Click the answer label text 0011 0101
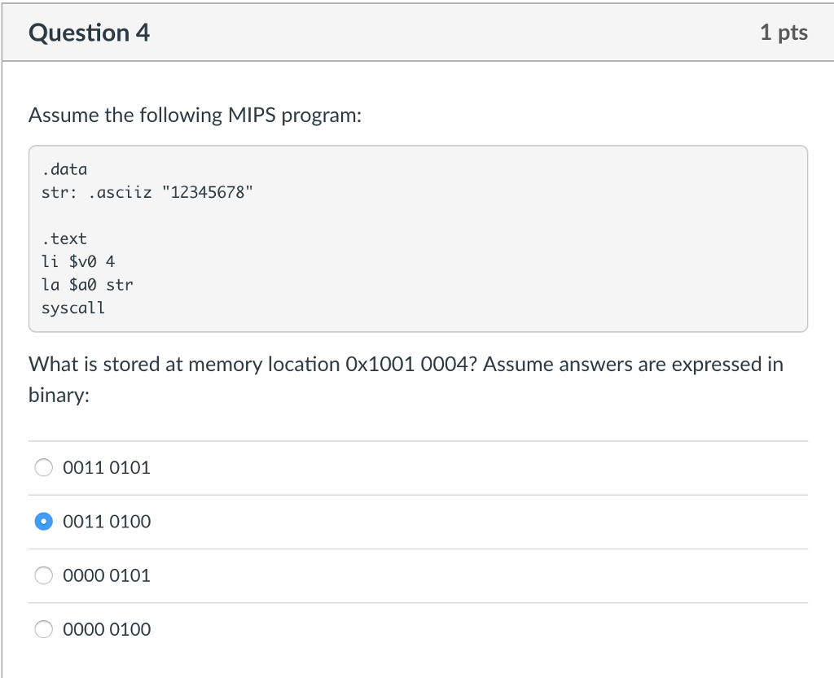The image size is (834, 678). click(x=107, y=468)
